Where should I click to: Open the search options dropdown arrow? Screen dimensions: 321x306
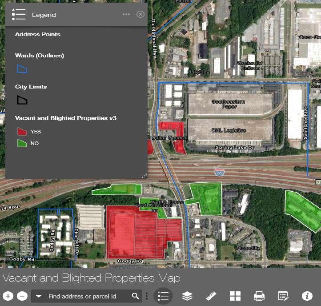(39, 296)
